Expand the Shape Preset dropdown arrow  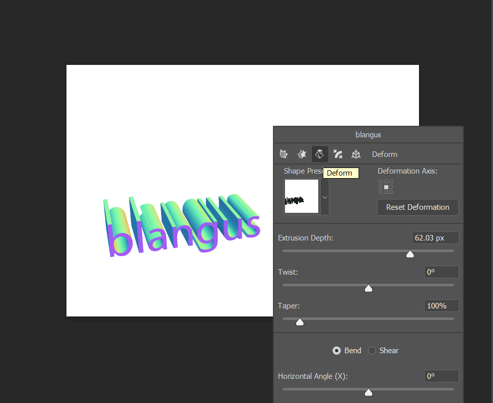click(325, 197)
